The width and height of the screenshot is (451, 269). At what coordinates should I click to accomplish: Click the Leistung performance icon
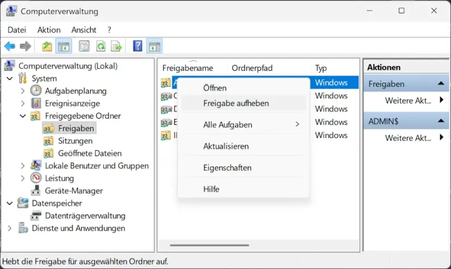tap(36, 178)
